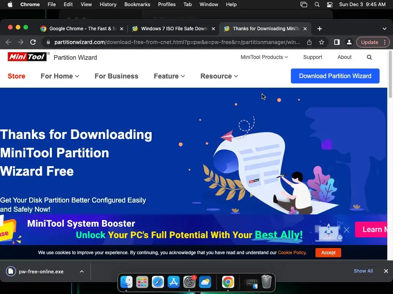This screenshot has width=393, height=294.
Task: Open Chrome side panel icon
Action: pos(337,42)
